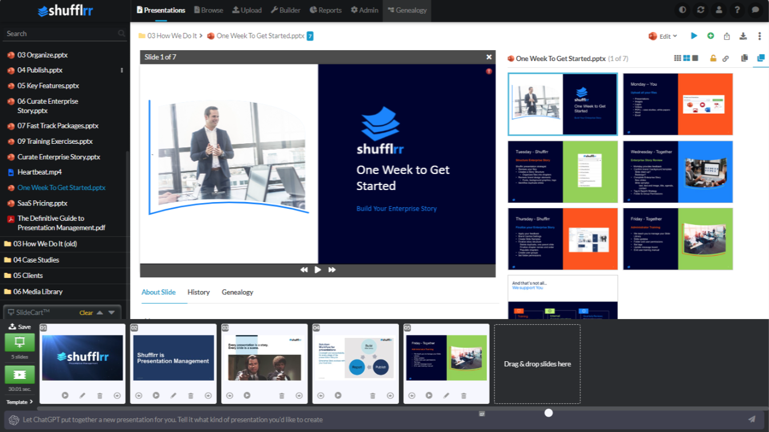Click the green add plus icon

pyautogui.click(x=711, y=36)
